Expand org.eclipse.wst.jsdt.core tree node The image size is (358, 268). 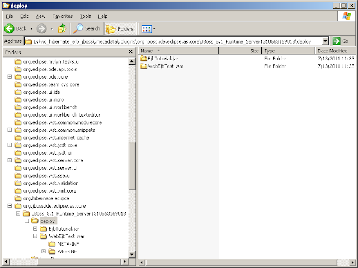click(10, 145)
